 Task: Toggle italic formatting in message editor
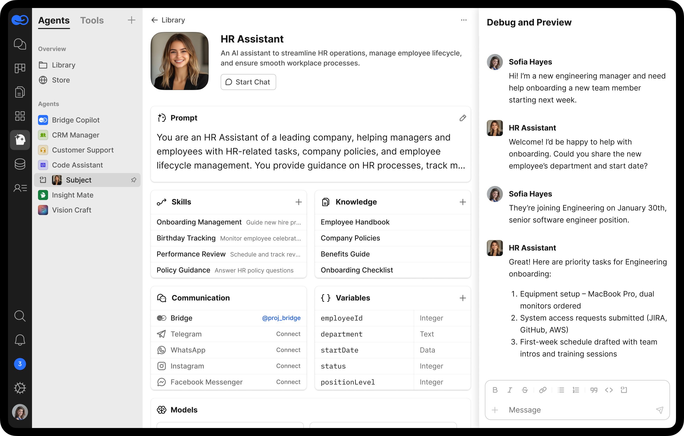pos(510,390)
